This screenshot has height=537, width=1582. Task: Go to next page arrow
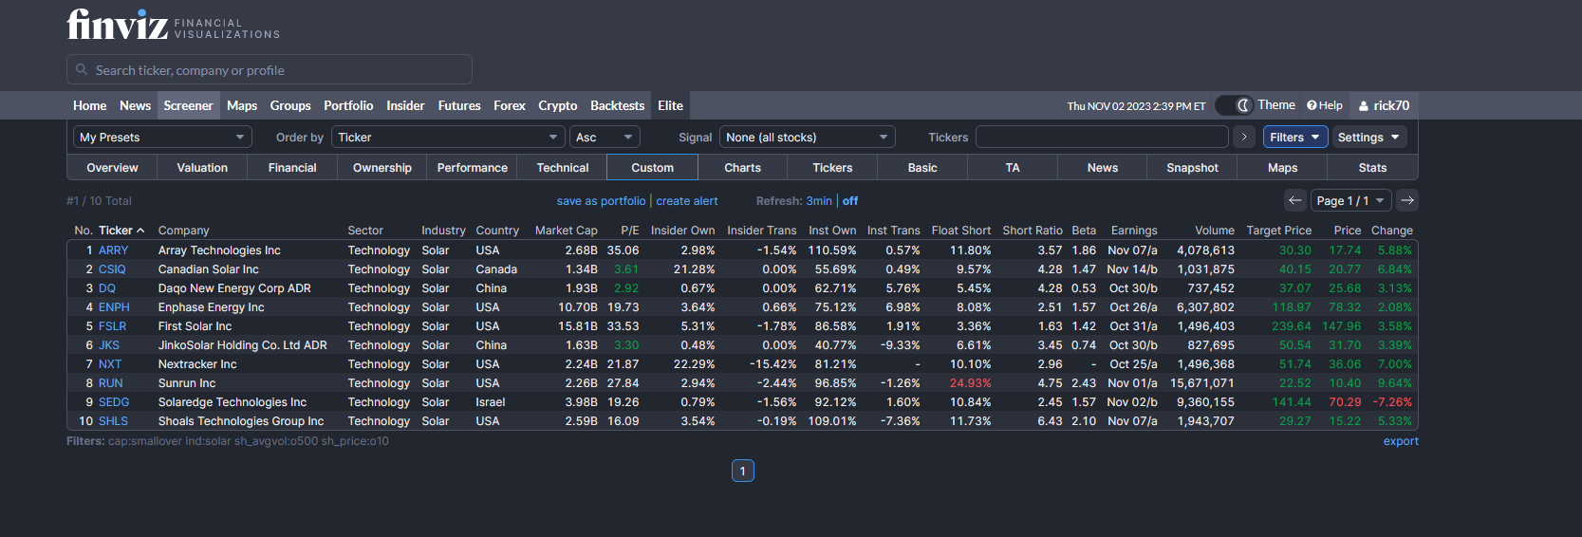point(1407,200)
